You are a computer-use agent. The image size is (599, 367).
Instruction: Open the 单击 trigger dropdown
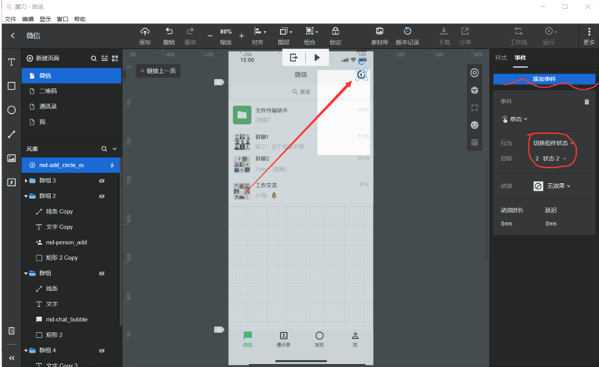[x=515, y=119]
